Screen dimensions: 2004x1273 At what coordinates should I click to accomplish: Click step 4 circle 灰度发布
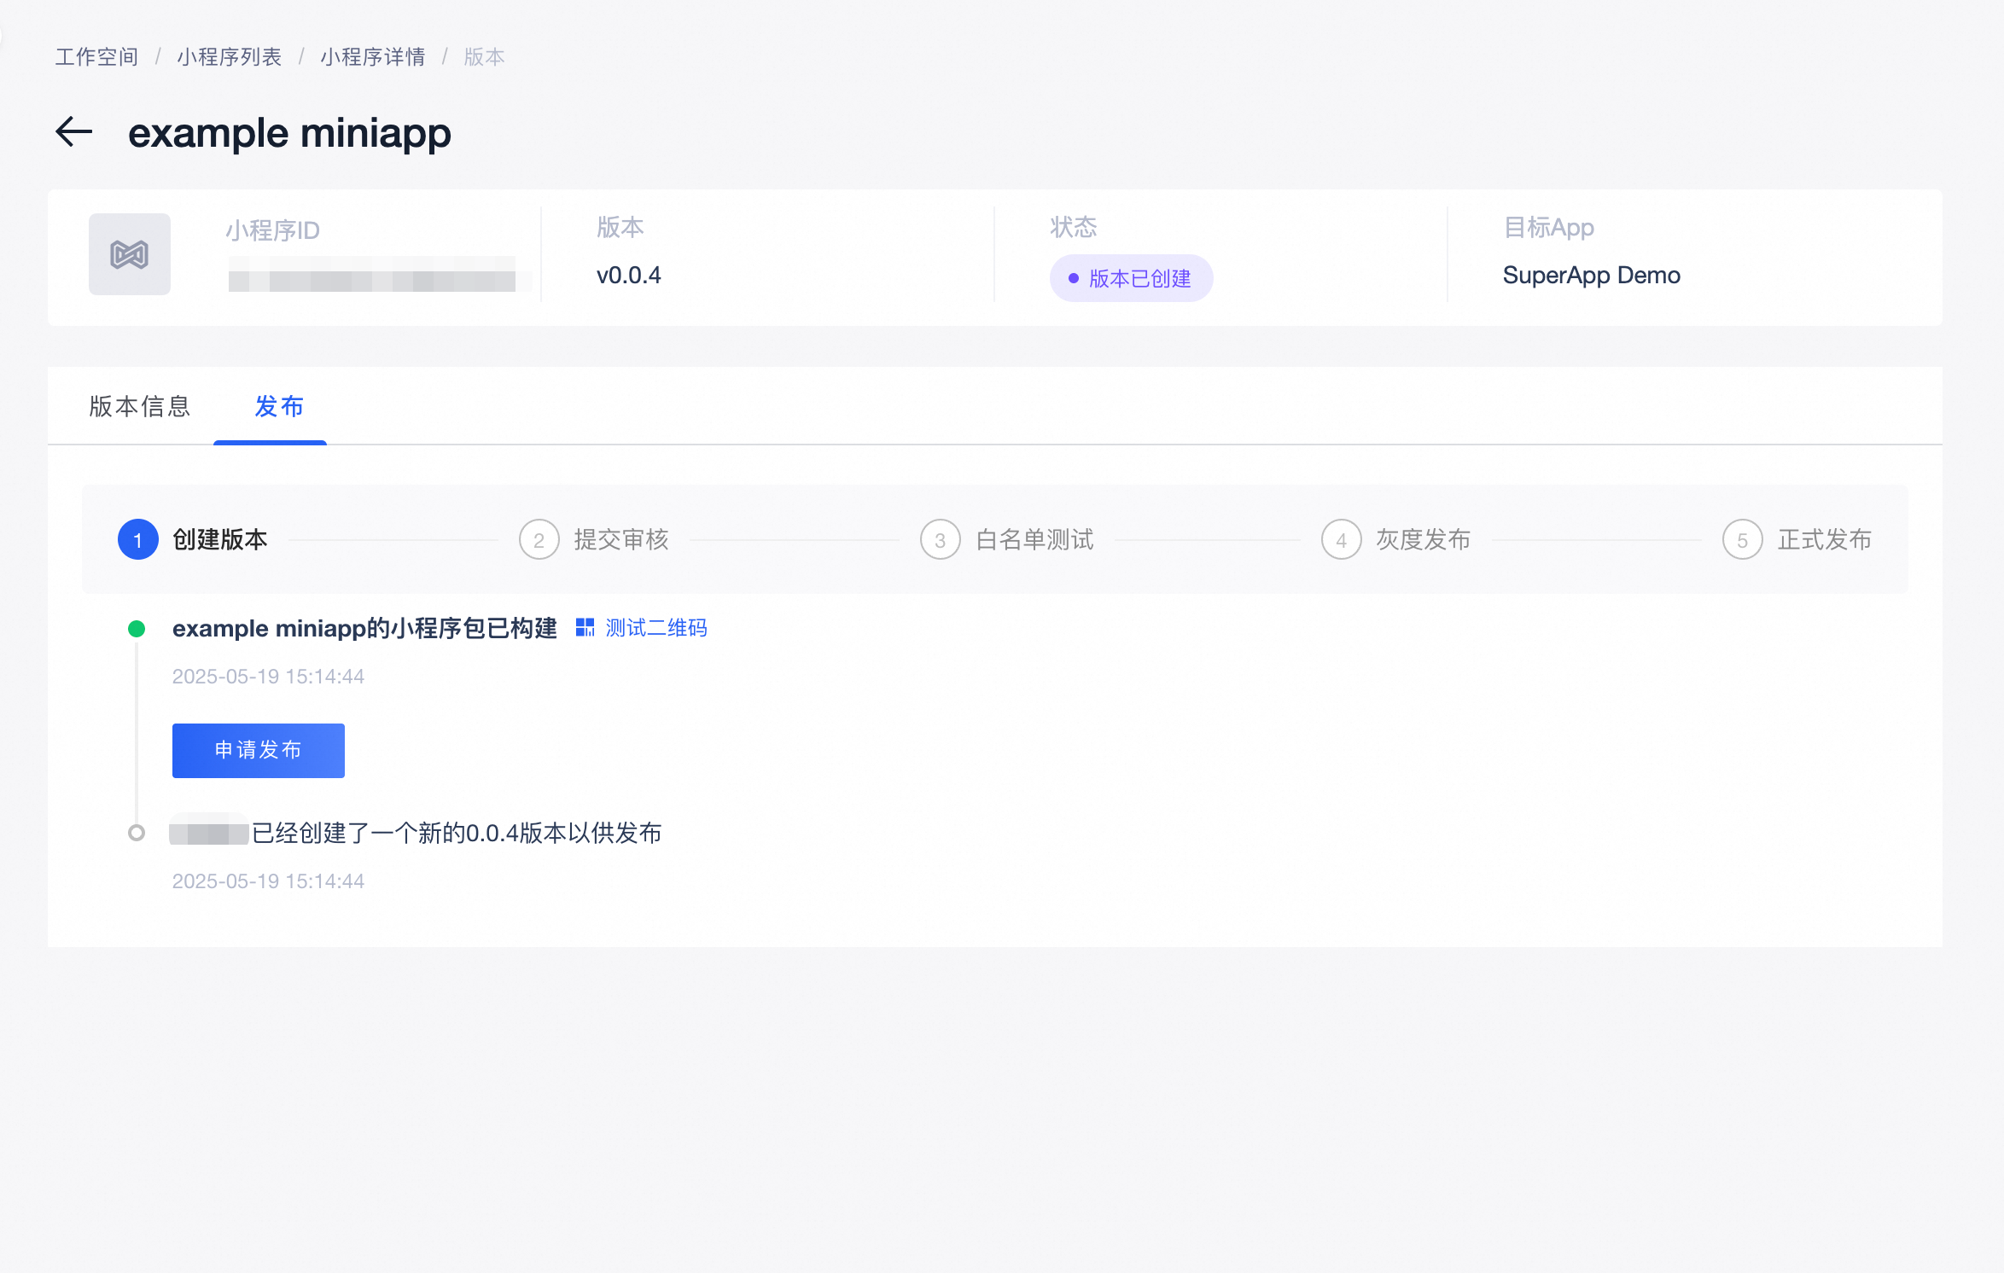tap(1342, 540)
